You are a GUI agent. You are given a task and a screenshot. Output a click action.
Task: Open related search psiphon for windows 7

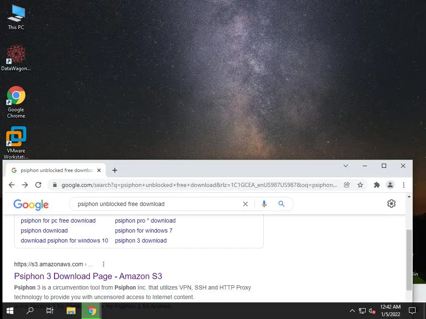144,231
